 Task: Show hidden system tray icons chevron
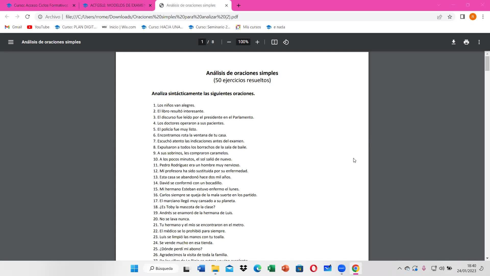[x=399, y=268]
